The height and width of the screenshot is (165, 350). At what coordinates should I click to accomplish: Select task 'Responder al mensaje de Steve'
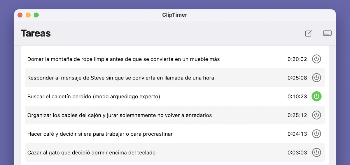175,78
